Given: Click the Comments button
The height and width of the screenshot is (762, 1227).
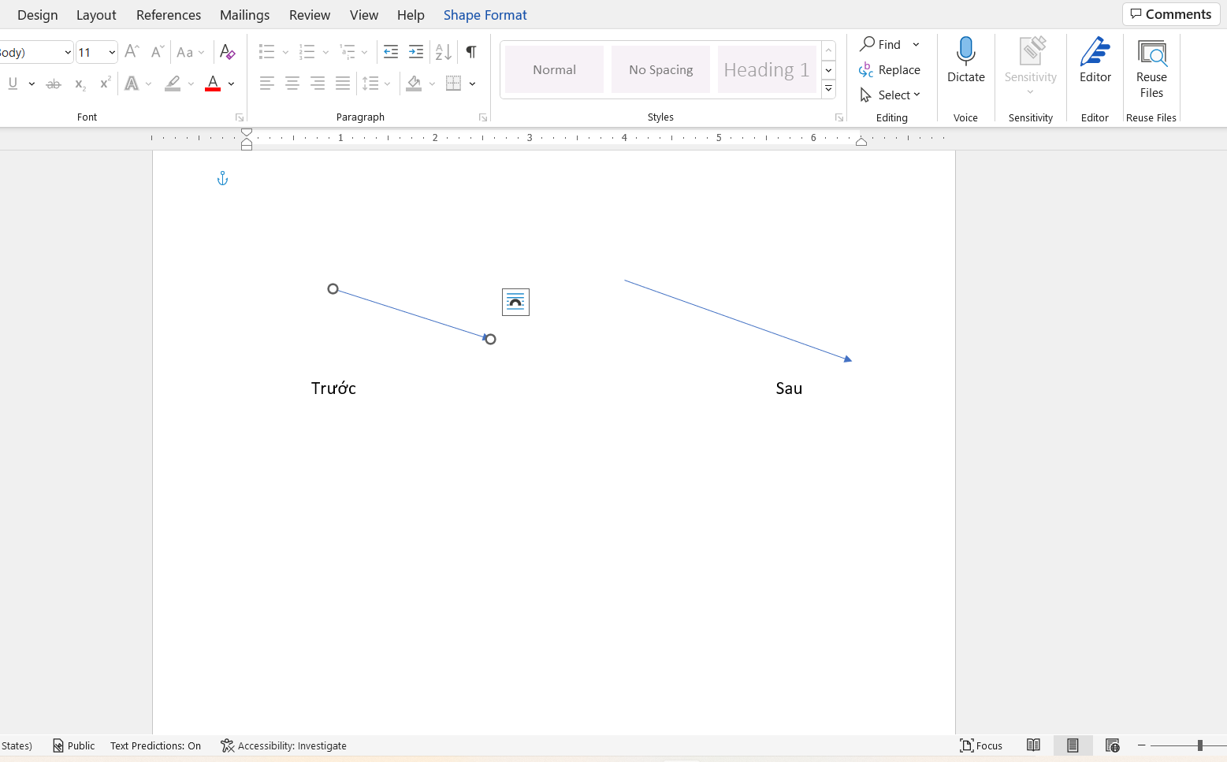Looking at the screenshot, I should (1171, 14).
